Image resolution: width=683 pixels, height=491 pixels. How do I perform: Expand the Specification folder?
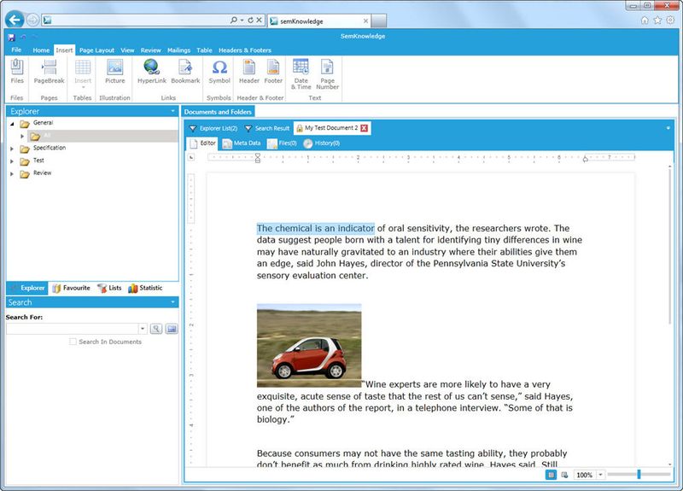[12, 149]
